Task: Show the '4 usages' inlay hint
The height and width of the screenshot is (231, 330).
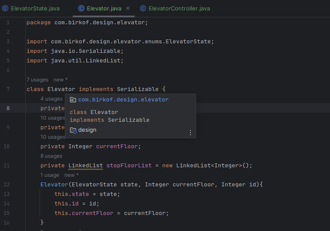Action: click(51, 99)
